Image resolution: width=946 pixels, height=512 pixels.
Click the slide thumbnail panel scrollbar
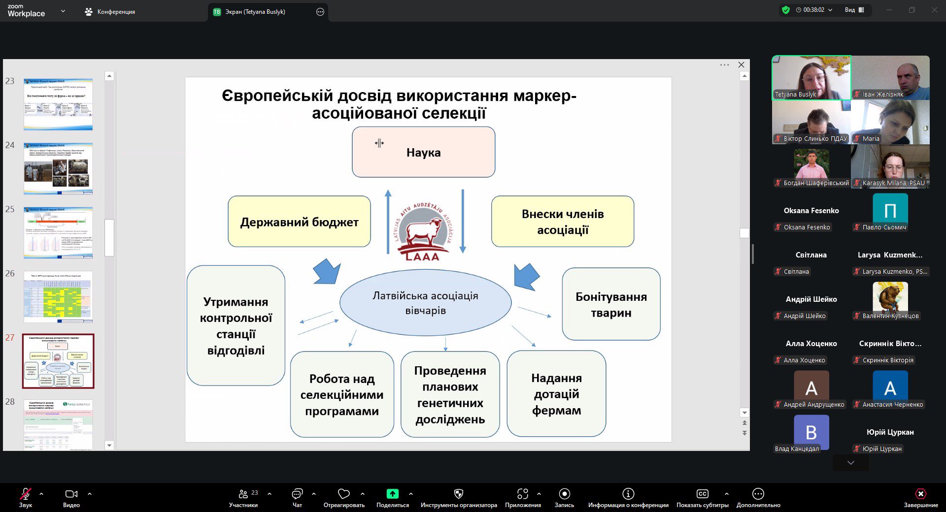click(109, 237)
